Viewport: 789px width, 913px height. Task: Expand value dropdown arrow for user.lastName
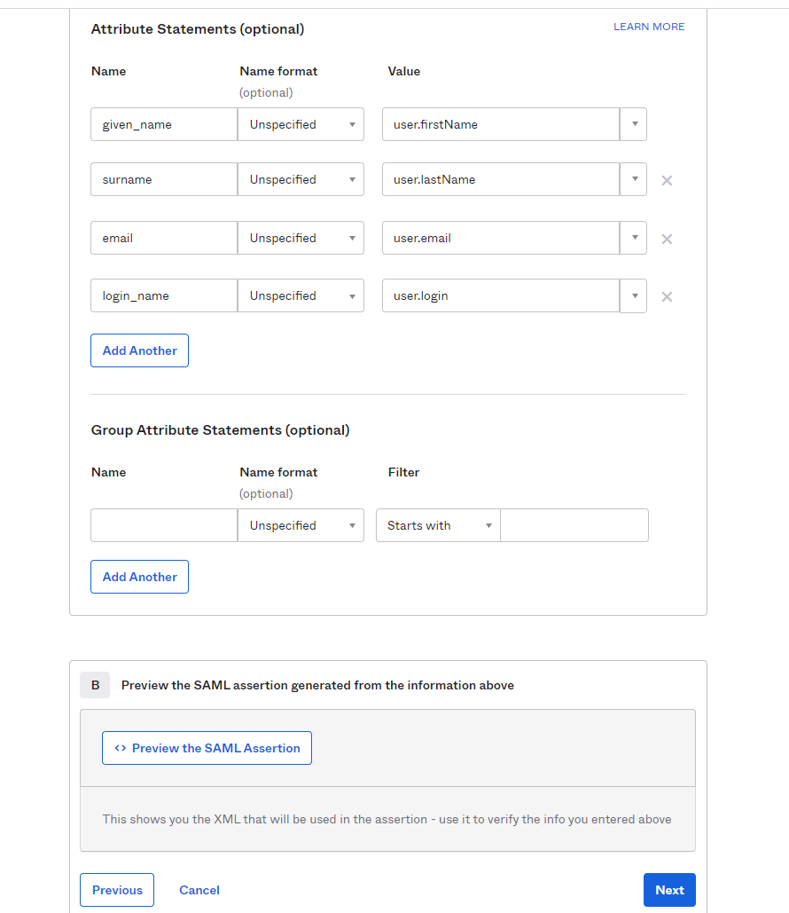point(634,179)
